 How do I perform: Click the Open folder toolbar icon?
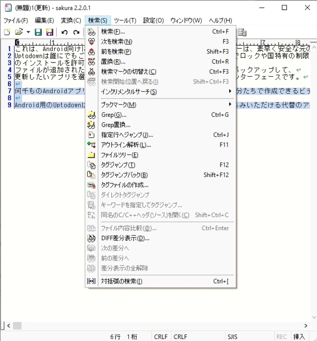point(19,32)
